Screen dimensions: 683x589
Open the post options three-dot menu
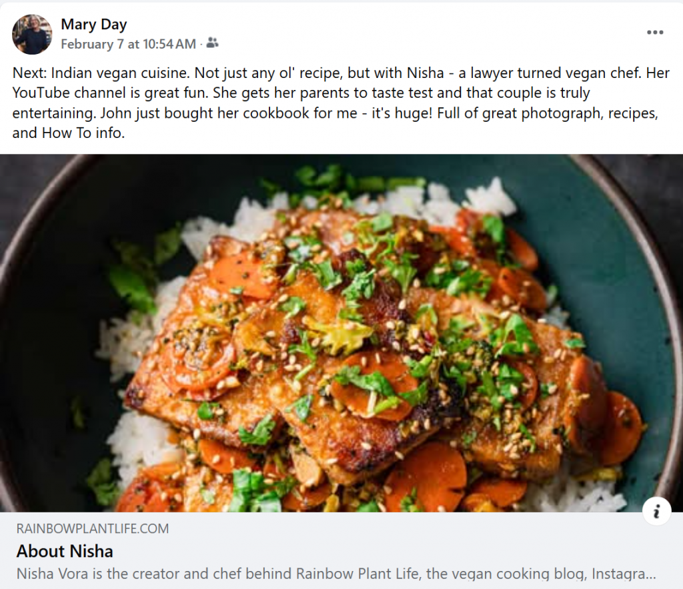[x=655, y=32]
